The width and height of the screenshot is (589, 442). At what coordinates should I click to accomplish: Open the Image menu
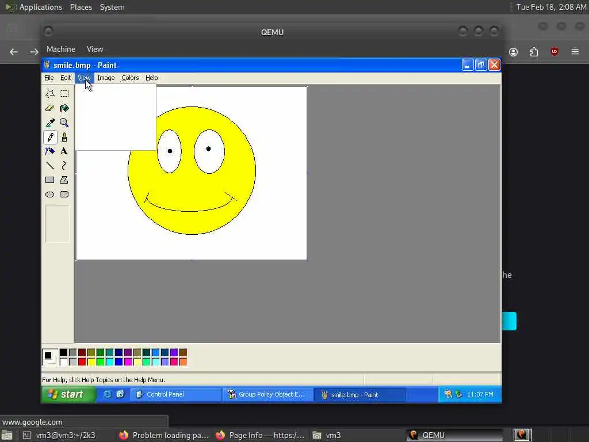click(106, 78)
